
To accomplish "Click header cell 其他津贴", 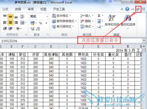I will (x=51, y=55).
